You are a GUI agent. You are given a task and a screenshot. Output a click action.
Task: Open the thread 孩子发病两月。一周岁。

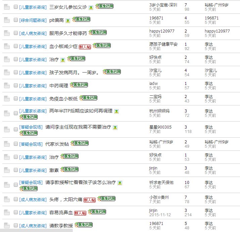pos(74,73)
